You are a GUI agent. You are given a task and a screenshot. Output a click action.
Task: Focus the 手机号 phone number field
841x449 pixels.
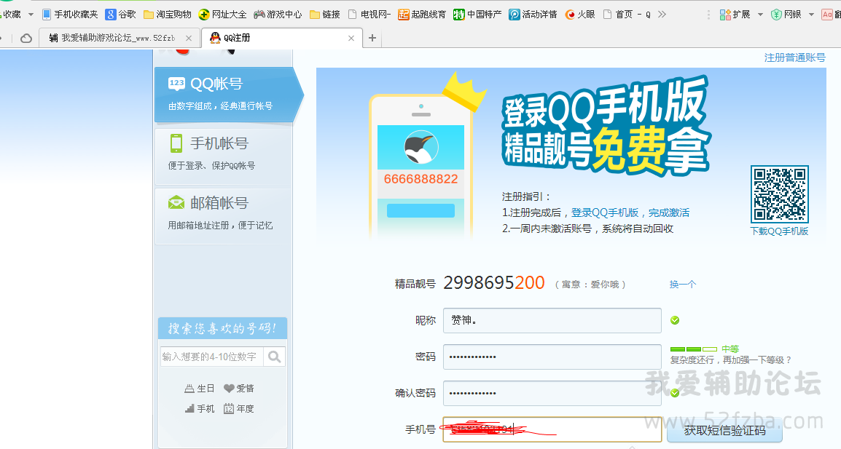[552, 429]
